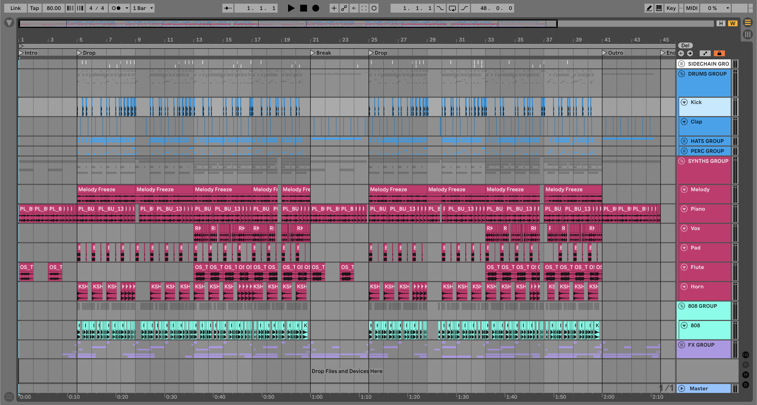The width and height of the screenshot is (757, 405).
Task: Toggle the Arrangement Loop switch
Action: [x=452, y=8]
